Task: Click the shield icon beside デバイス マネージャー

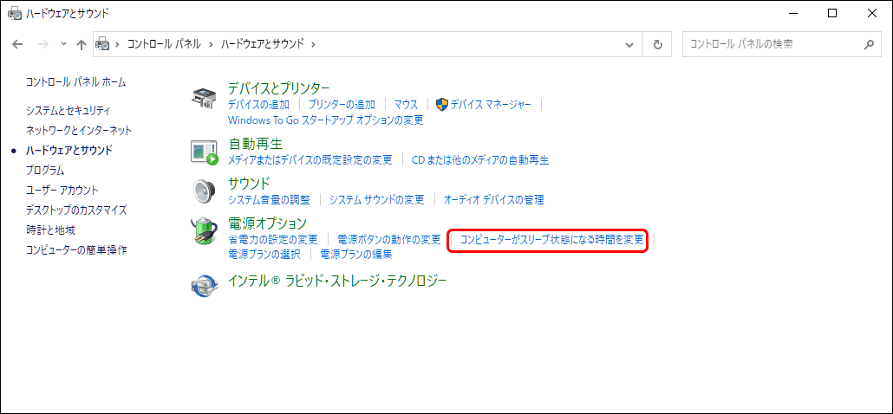Action: tap(442, 105)
